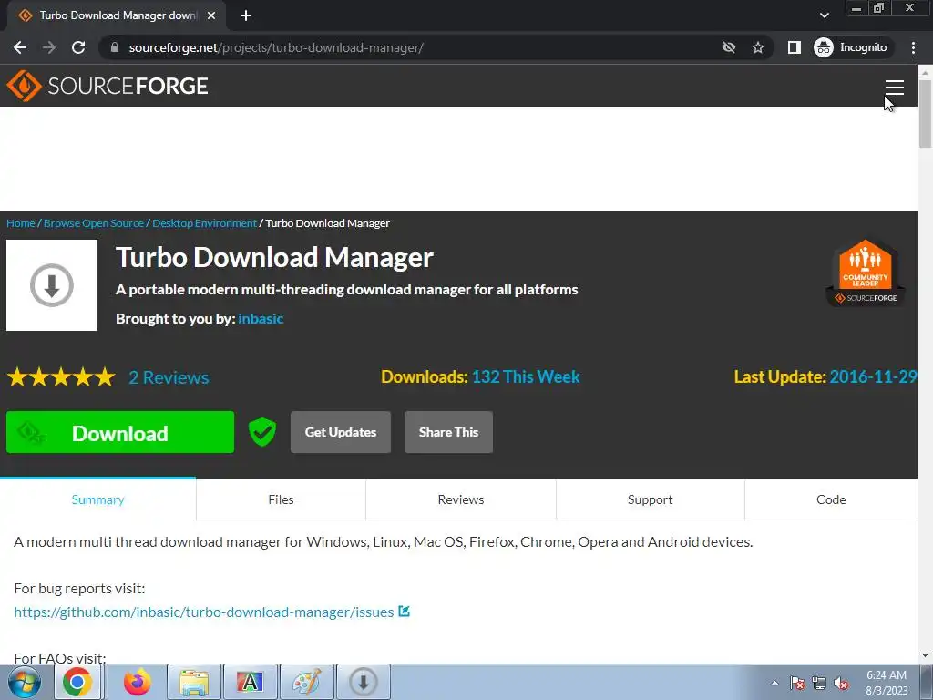Open the 2 Reviews link
933x700 pixels.
169,377
